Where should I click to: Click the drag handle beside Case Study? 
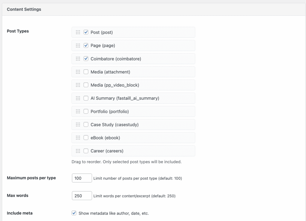[x=78, y=125]
